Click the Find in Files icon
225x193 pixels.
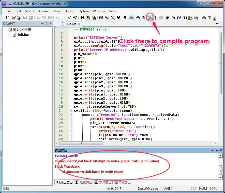click(94, 18)
